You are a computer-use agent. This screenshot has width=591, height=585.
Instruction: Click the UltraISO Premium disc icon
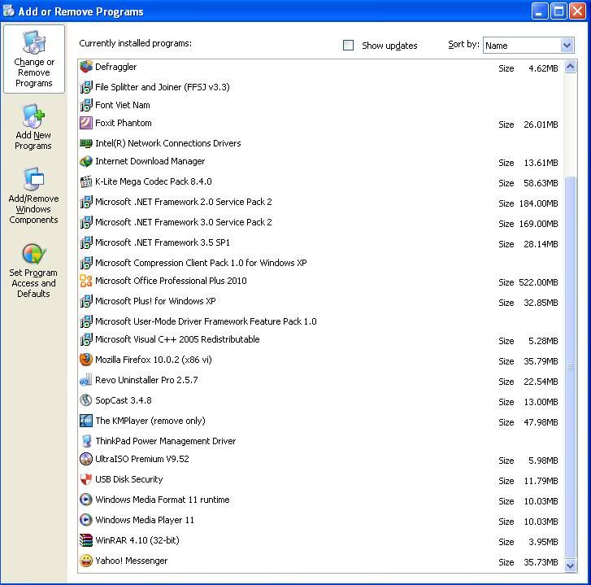pos(86,459)
